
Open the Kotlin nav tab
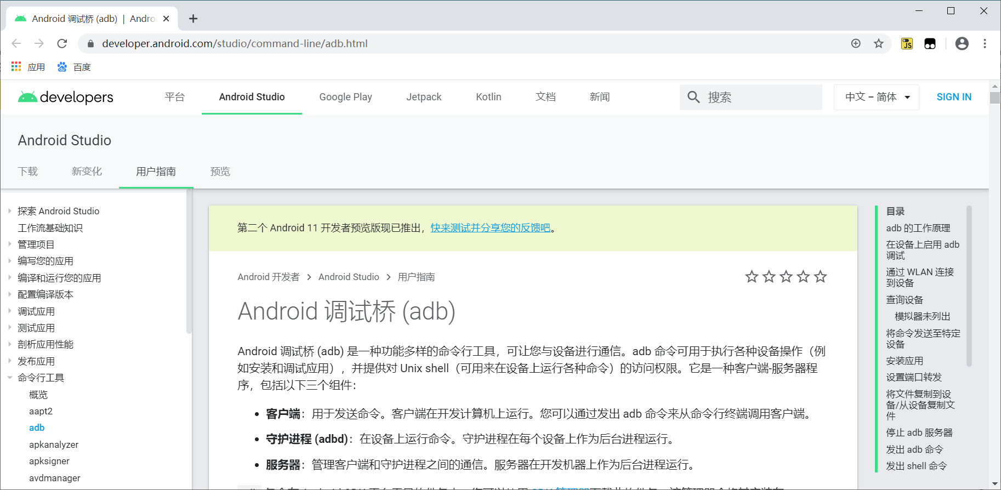[488, 97]
